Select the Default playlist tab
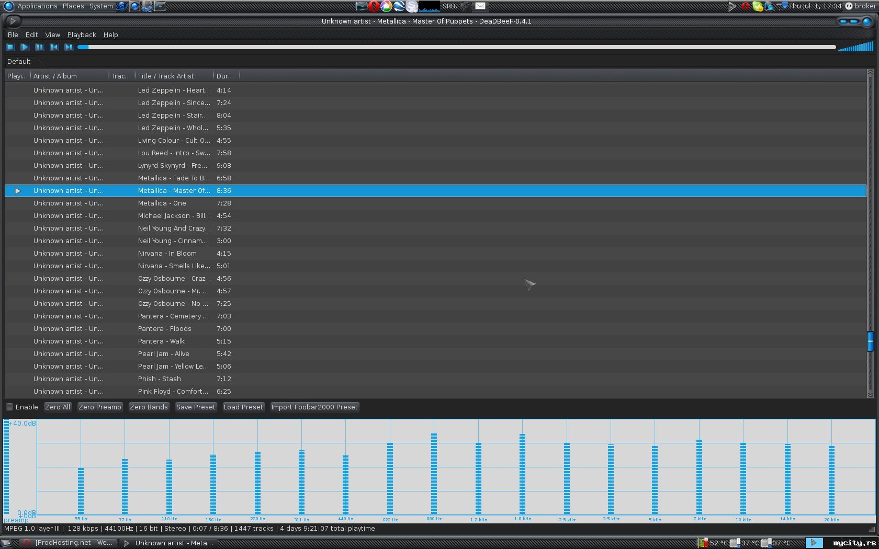879x549 pixels. coord(19,61)
